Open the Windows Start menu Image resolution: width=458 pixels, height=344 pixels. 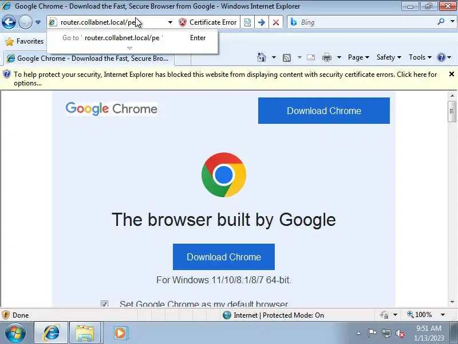[x=15, y=333]
